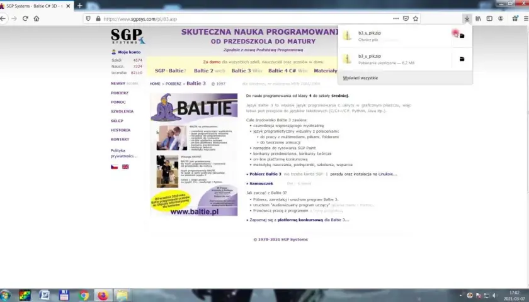The image size is (529, 302).
Task: Switch to English language flag
Action: pos(125,167)
